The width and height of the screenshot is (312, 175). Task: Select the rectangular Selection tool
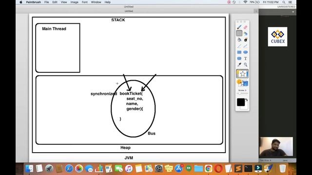pos(239,33)
